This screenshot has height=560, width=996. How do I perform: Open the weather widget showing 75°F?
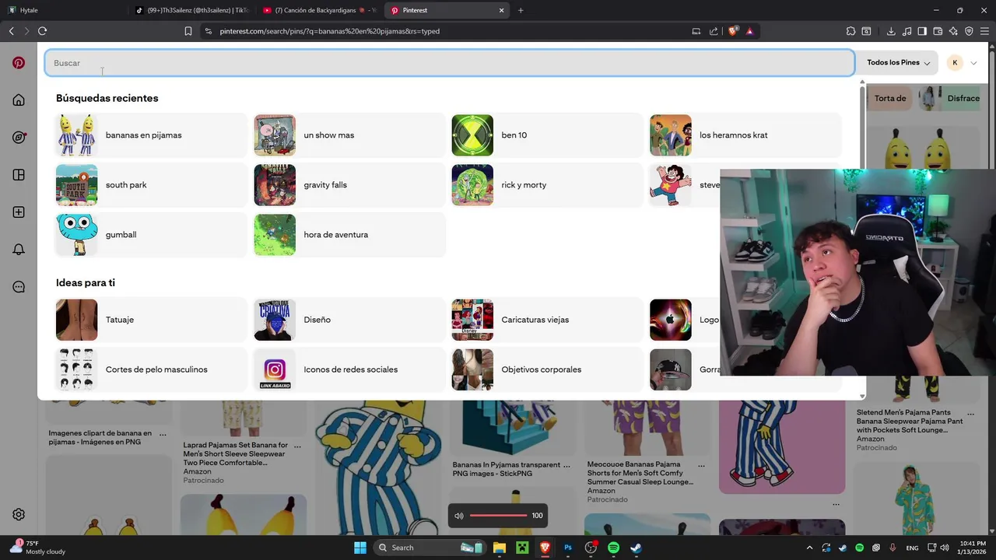37,548
